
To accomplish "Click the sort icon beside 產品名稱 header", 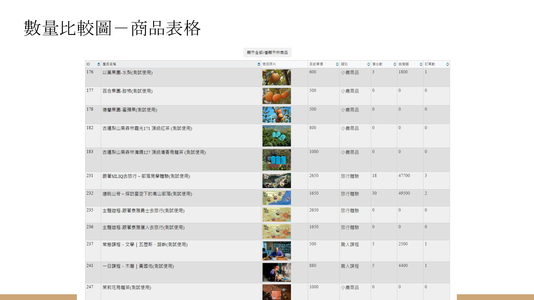I will pyautogui.click(x=258, y=64).
